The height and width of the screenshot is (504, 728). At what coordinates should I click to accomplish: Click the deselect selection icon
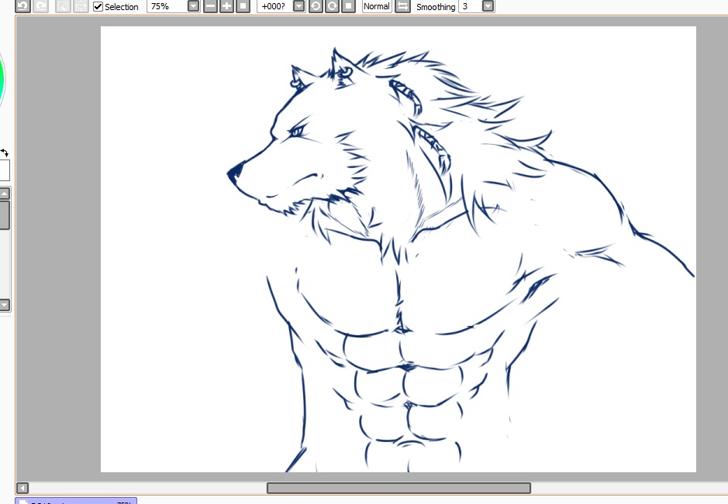click(63, 6)
